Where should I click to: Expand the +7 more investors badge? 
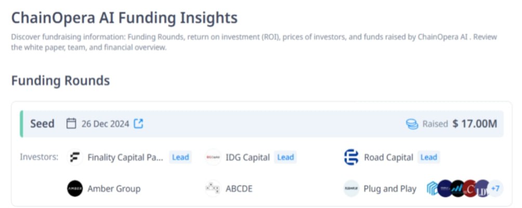coord(495,189)
